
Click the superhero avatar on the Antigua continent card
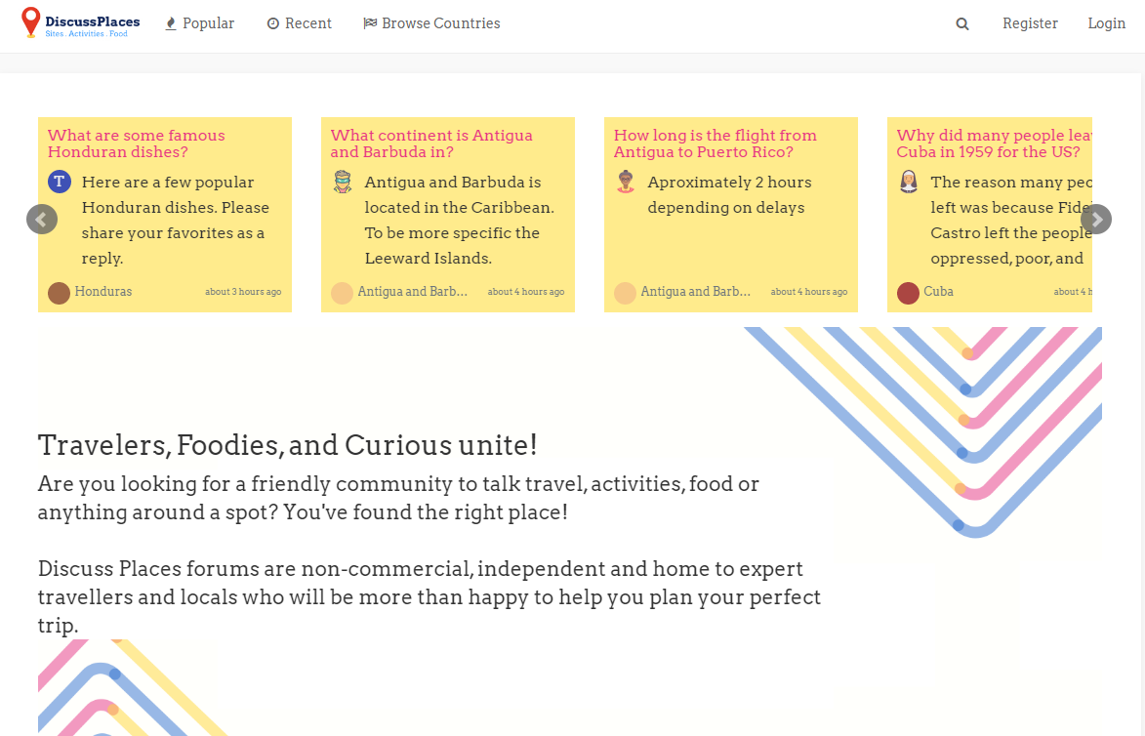(342, 181)
